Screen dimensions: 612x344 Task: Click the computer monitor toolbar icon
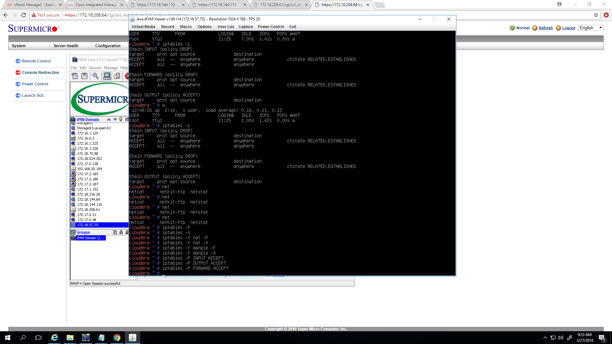[x=107, y=76]
